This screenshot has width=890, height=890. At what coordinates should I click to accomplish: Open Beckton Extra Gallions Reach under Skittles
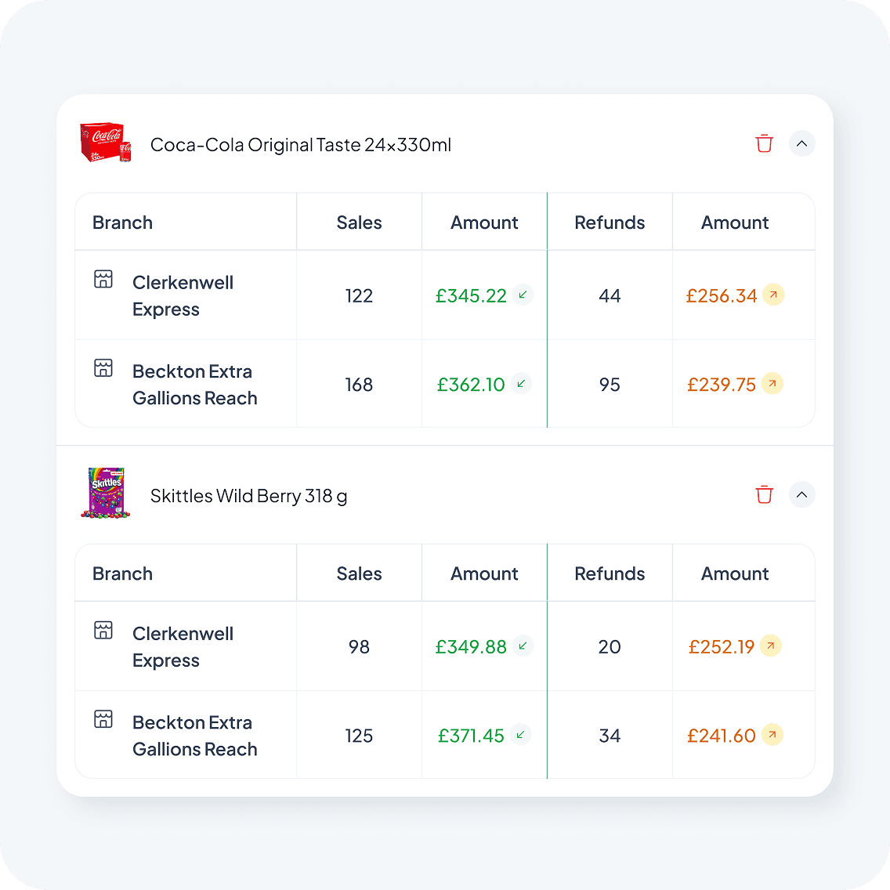click(194, 736)
